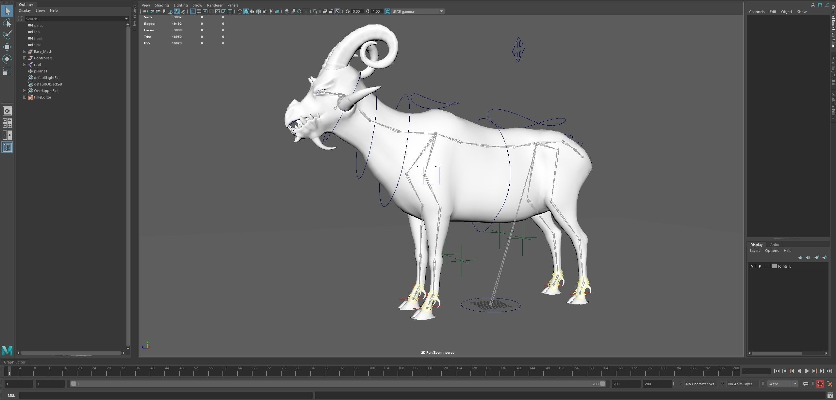This screenshot has height=400, width=836.
Task: Activate the Rotate tool
Action: [7, 59]
